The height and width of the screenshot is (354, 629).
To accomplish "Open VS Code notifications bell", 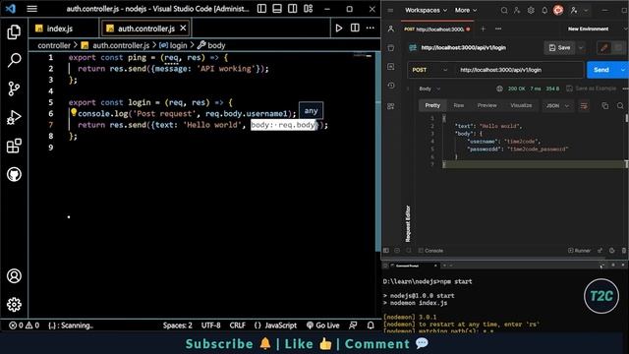I will tap(371, 325).
